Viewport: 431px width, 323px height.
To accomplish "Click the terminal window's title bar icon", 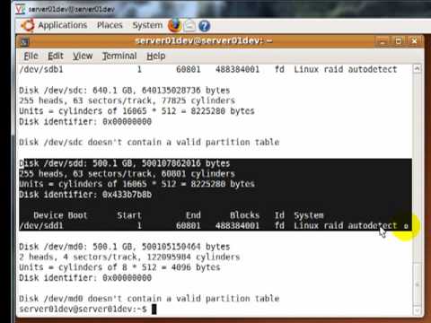I will tap(24, 41).
